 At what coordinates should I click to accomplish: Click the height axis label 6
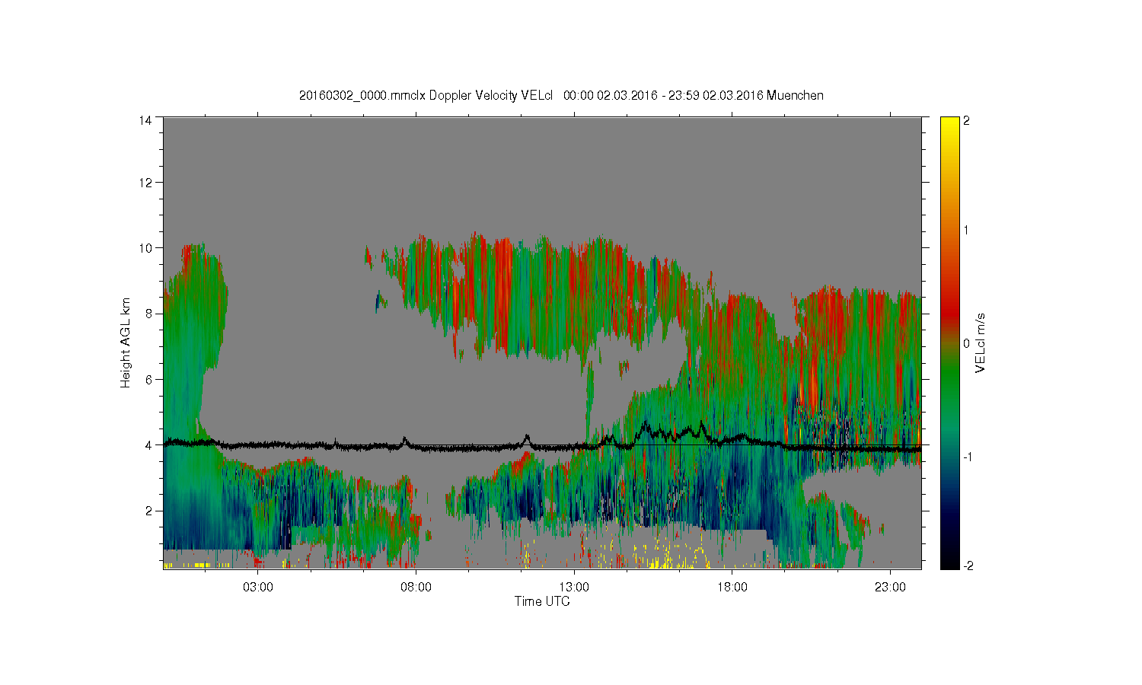click(x=148, y=379)
